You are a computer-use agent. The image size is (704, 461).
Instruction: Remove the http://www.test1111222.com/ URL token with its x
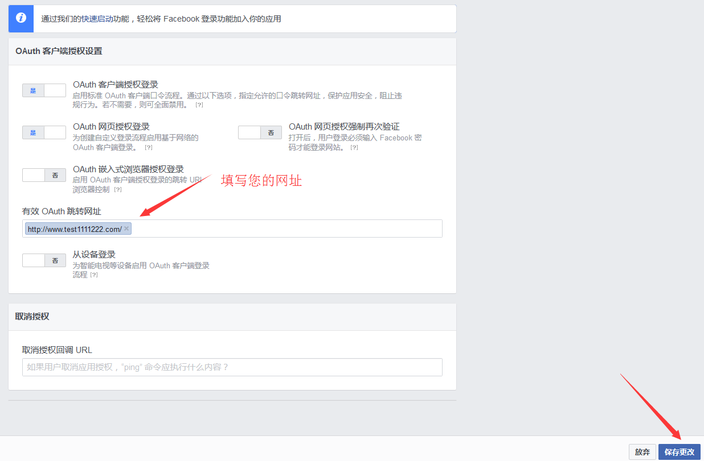[126, 229]
